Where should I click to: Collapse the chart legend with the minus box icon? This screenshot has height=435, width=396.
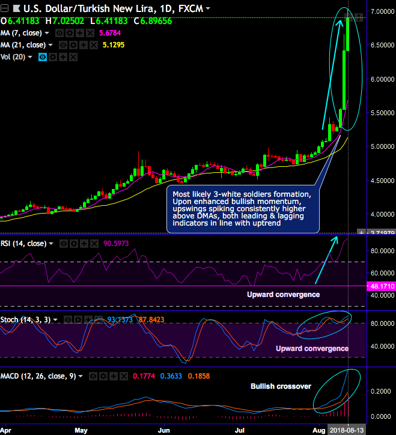[4, 8]
